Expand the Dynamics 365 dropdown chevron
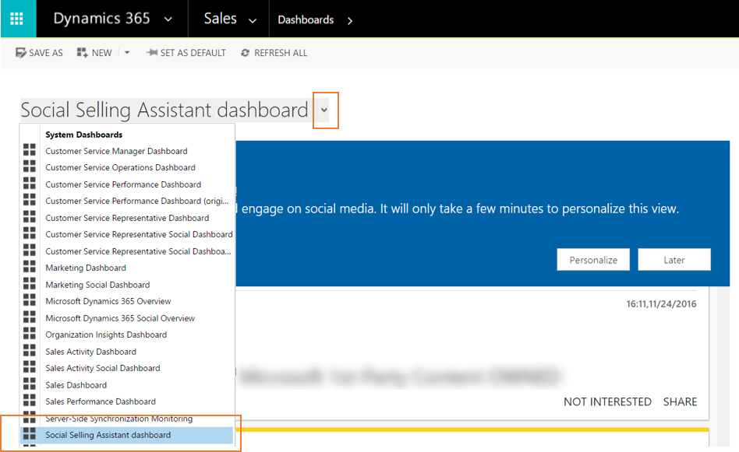739x452 pixels. click(168, 19)
